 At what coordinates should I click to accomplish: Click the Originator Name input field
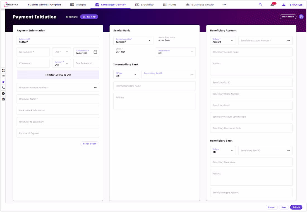click(58, 99)
